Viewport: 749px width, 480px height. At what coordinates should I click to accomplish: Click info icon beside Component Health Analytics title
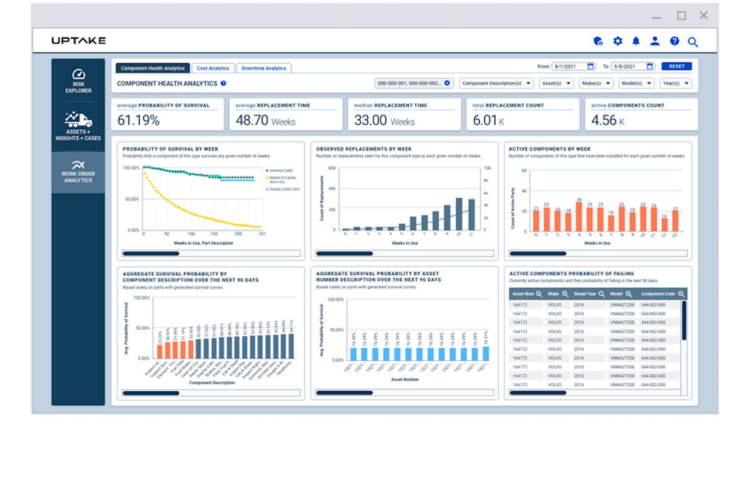223,83
